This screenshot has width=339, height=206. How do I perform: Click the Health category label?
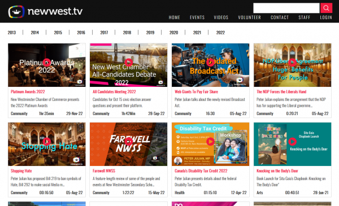pos(180,192)
